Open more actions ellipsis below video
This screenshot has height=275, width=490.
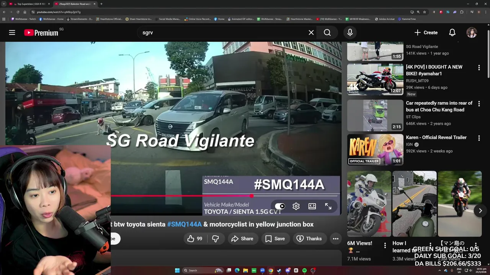coord(336,239)
